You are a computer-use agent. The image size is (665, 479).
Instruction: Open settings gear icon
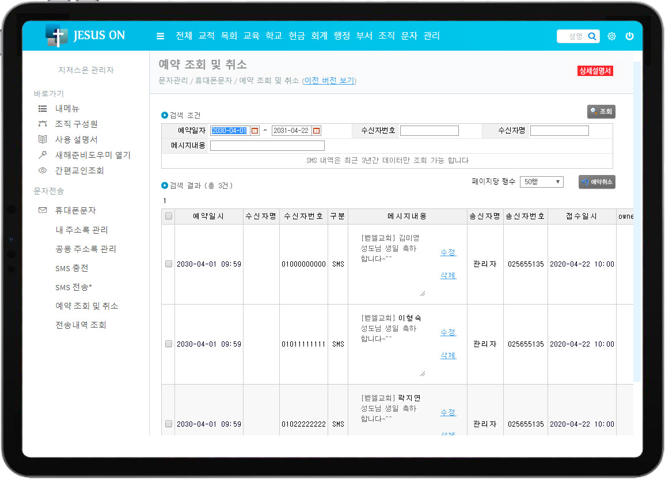[611, 36]
